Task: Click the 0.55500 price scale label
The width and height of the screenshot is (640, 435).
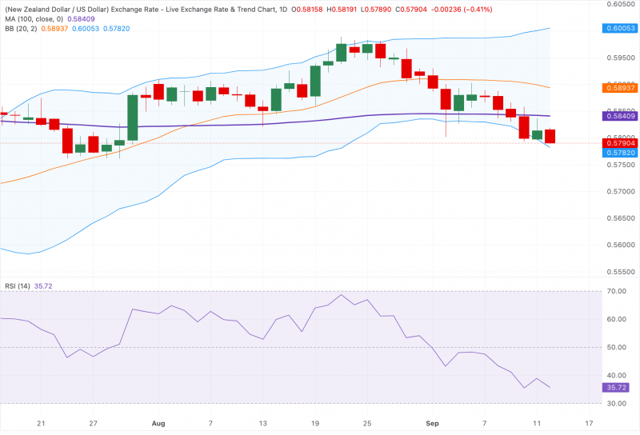Action: [x=621, y=272]
